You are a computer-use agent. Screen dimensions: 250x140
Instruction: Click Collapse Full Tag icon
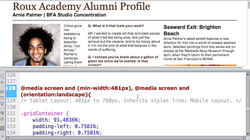point(2,92)
